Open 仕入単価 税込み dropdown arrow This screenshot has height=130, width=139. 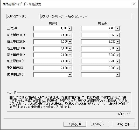[x=117, y=68]
